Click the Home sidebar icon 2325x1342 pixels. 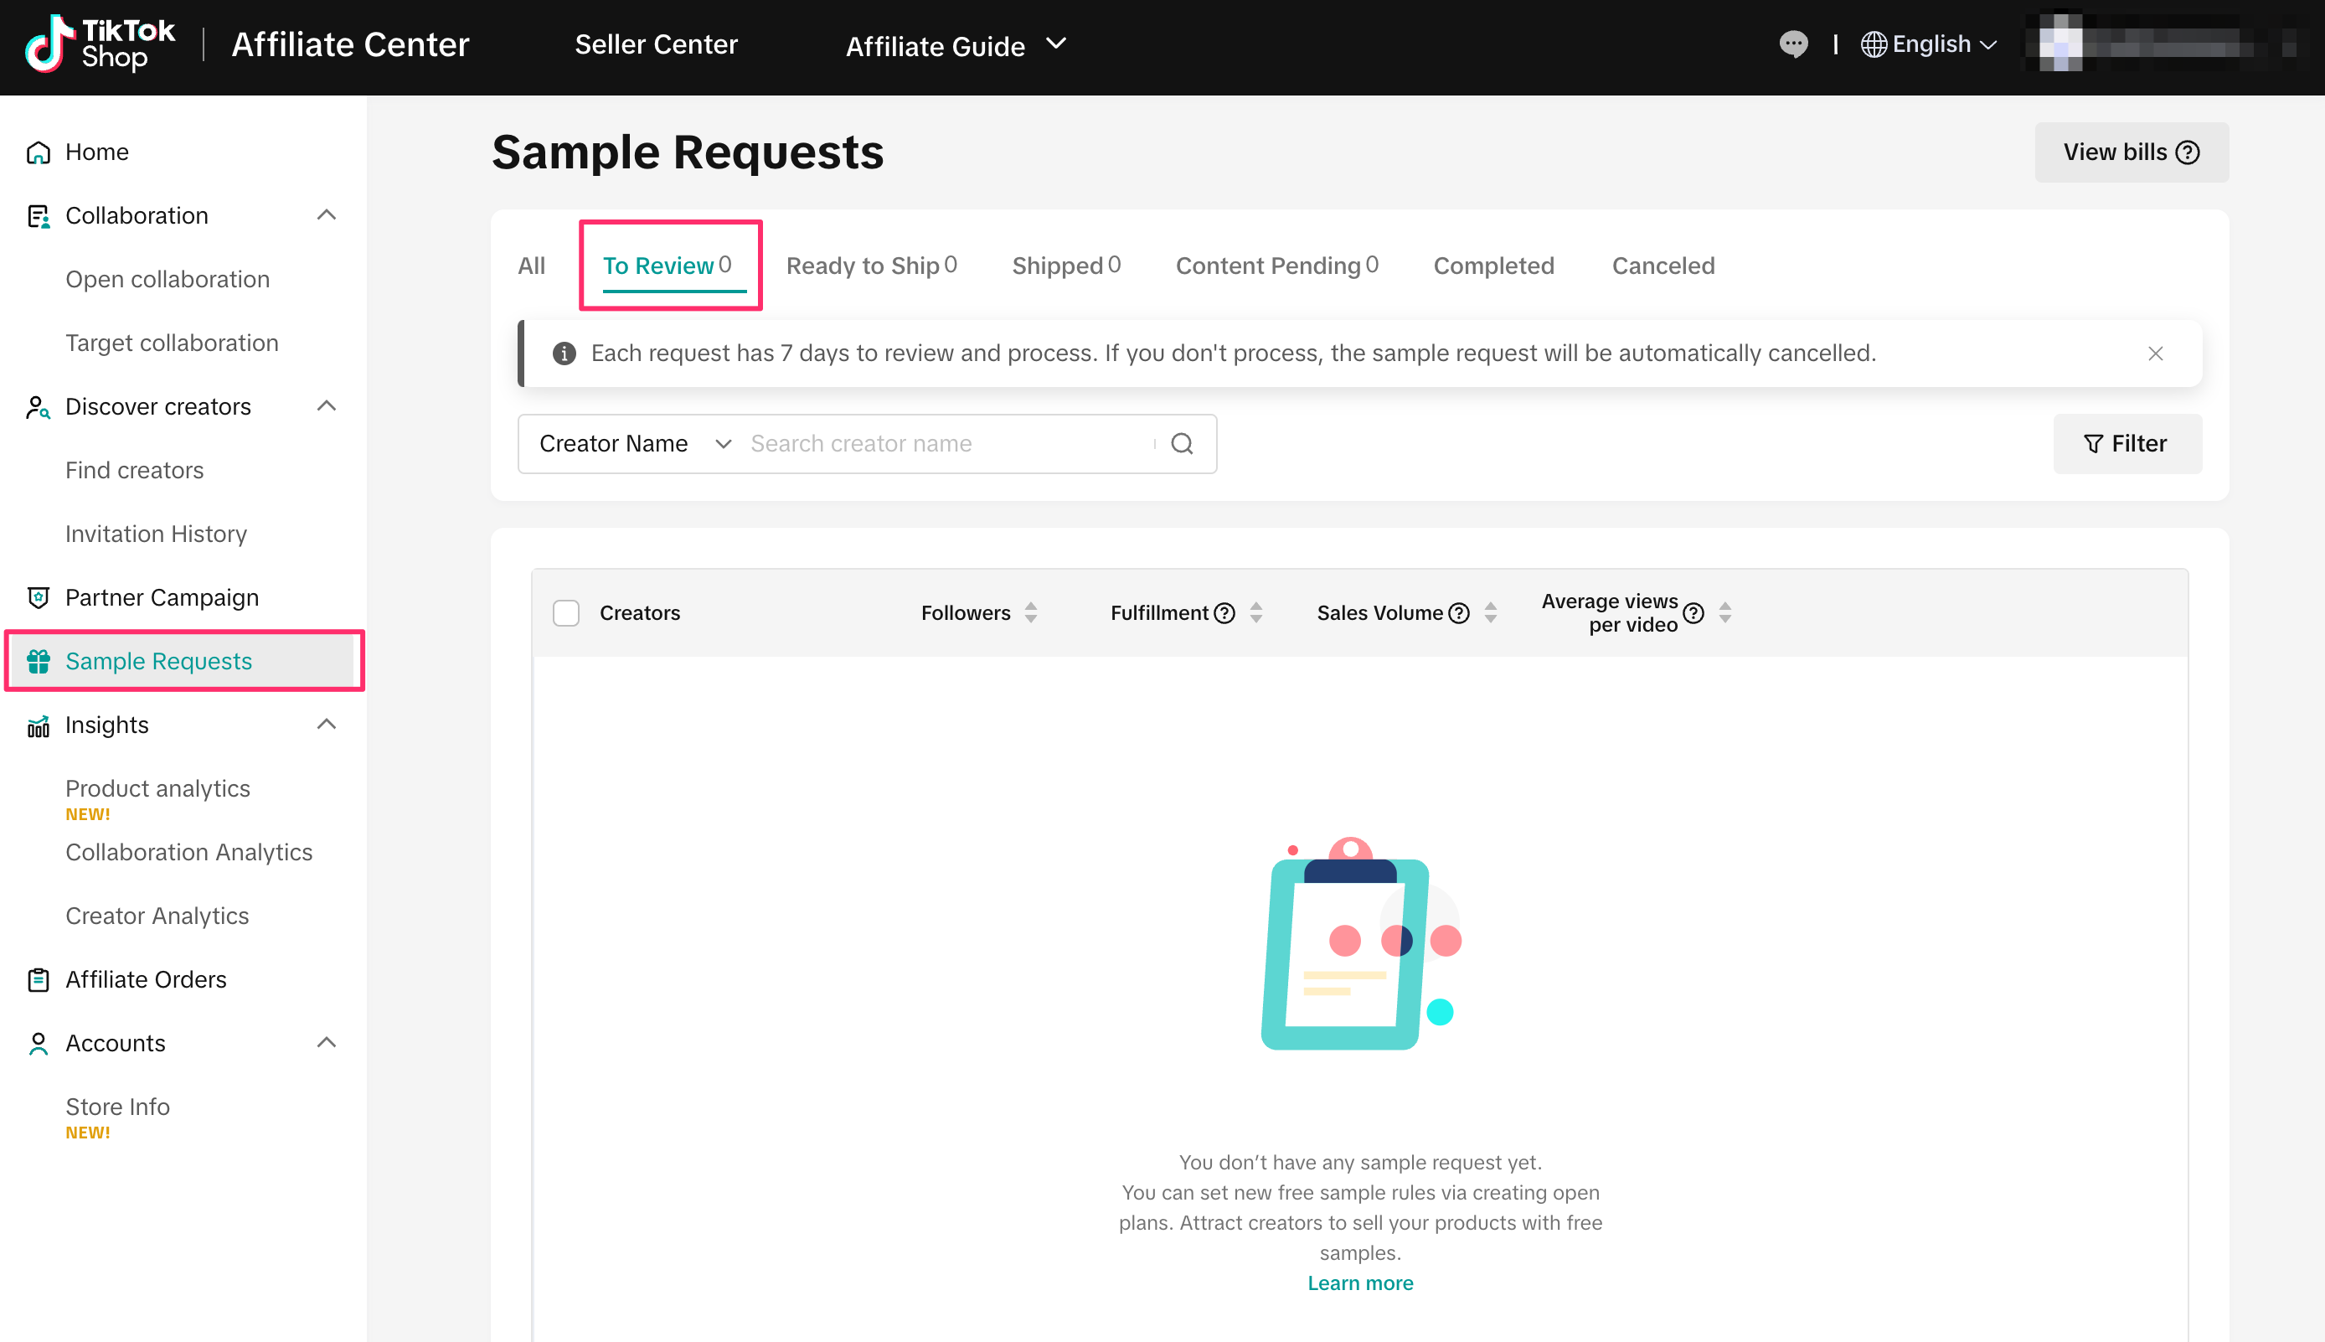(38, 152)
